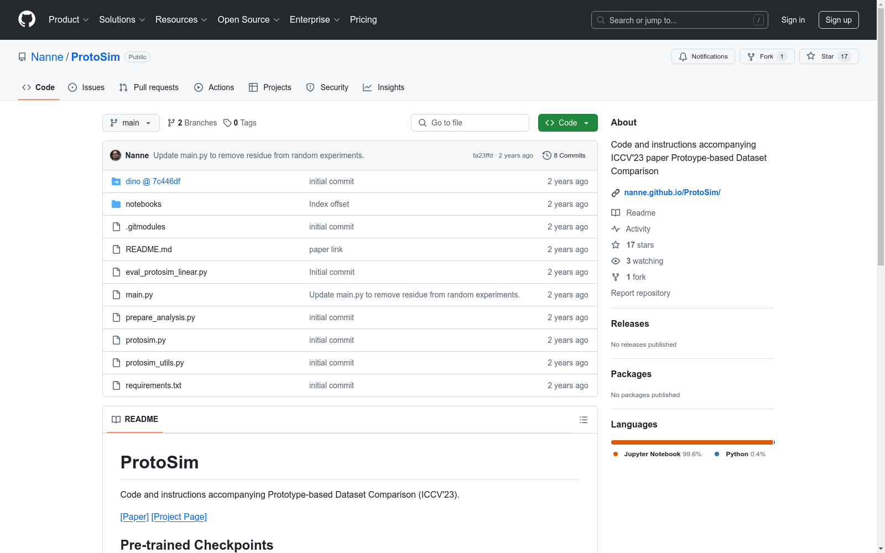
Task: Click the README book icon in header
Action: 116,420
